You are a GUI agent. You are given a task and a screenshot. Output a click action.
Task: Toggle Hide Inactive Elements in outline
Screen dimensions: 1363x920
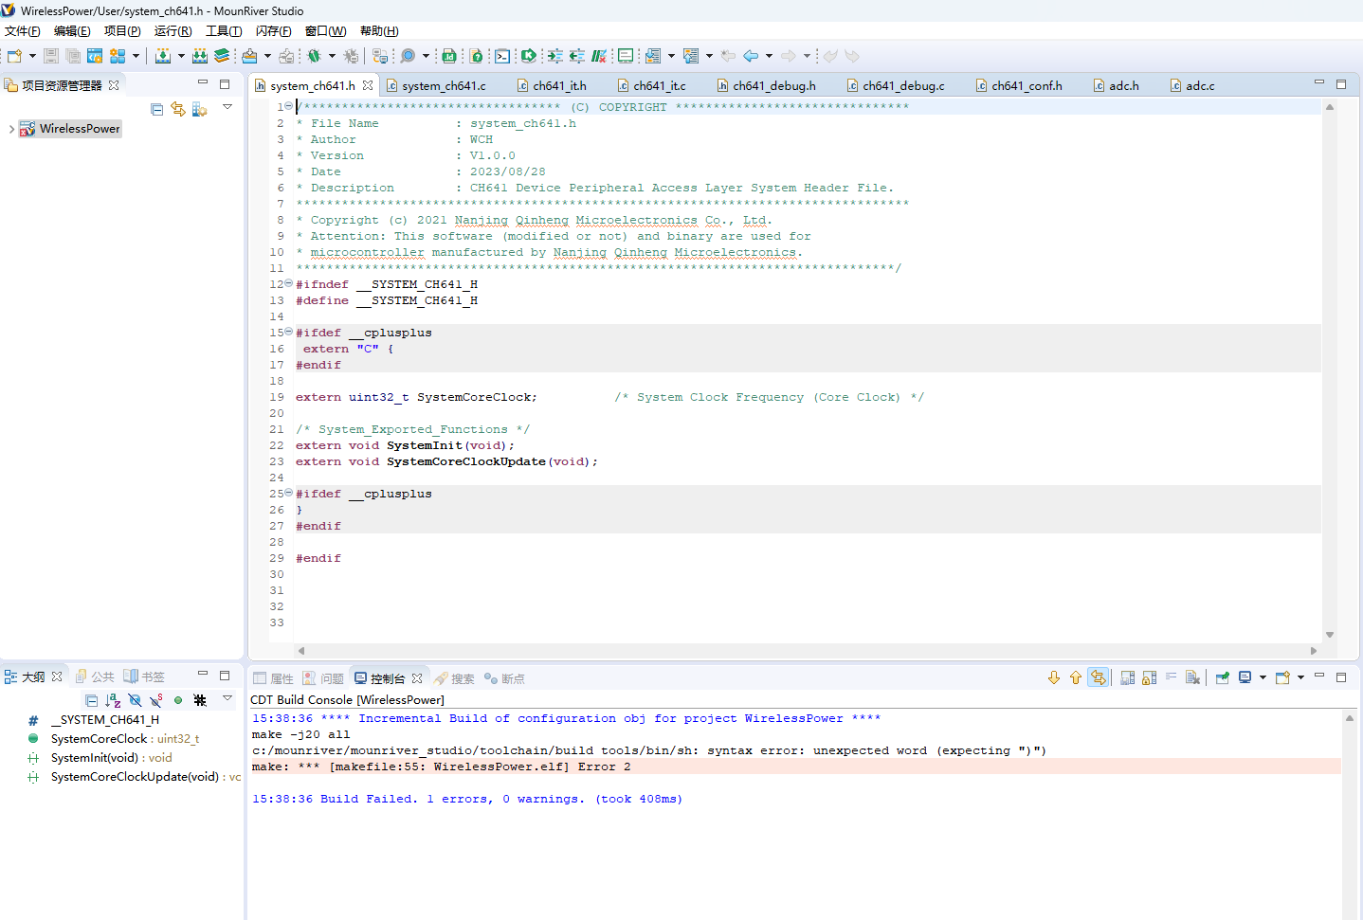tap(200, 700)
